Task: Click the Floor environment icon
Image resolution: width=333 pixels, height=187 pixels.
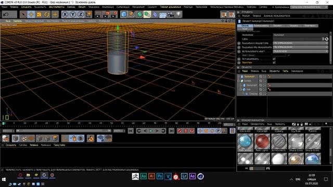Action: click(x=163, y=15)
